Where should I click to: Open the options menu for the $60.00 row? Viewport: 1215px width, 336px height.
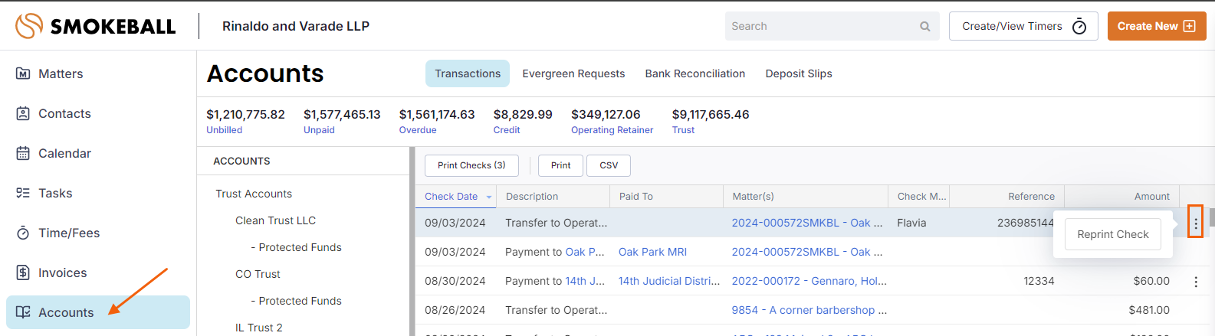(x=1196, y=282)
